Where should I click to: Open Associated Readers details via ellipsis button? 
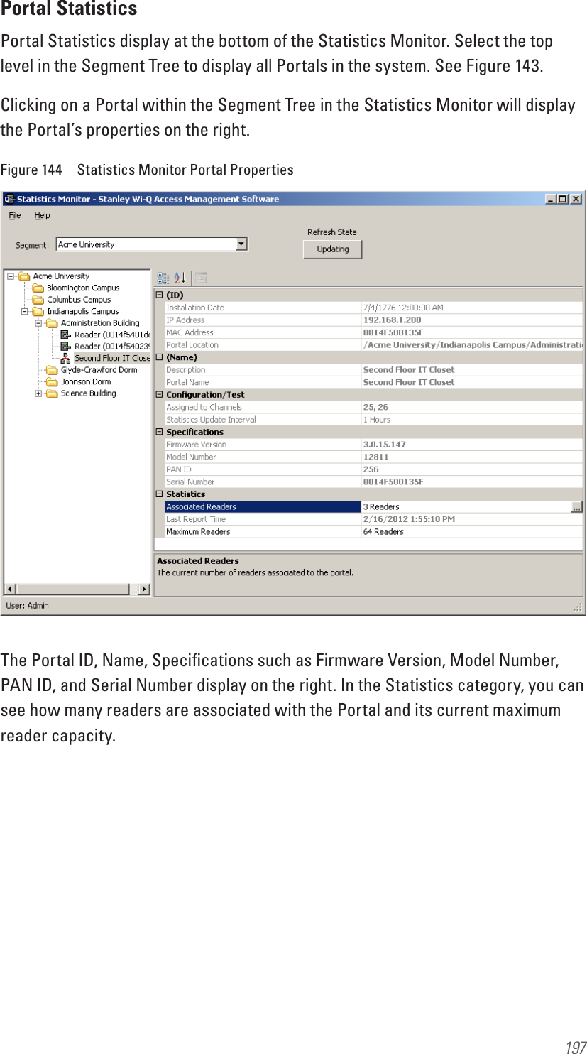577,506
